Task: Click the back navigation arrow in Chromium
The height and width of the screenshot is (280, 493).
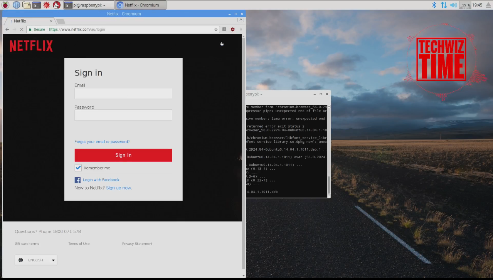Action: coord(7,29)
